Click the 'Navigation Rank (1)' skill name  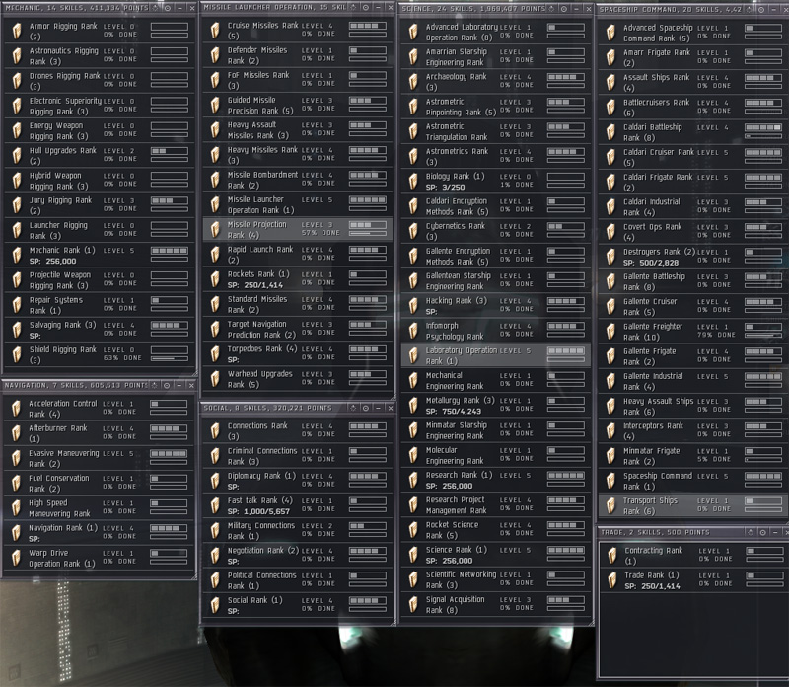63,528
